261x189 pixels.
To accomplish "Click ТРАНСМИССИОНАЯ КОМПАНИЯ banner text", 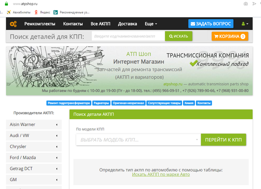I will 207,55.
